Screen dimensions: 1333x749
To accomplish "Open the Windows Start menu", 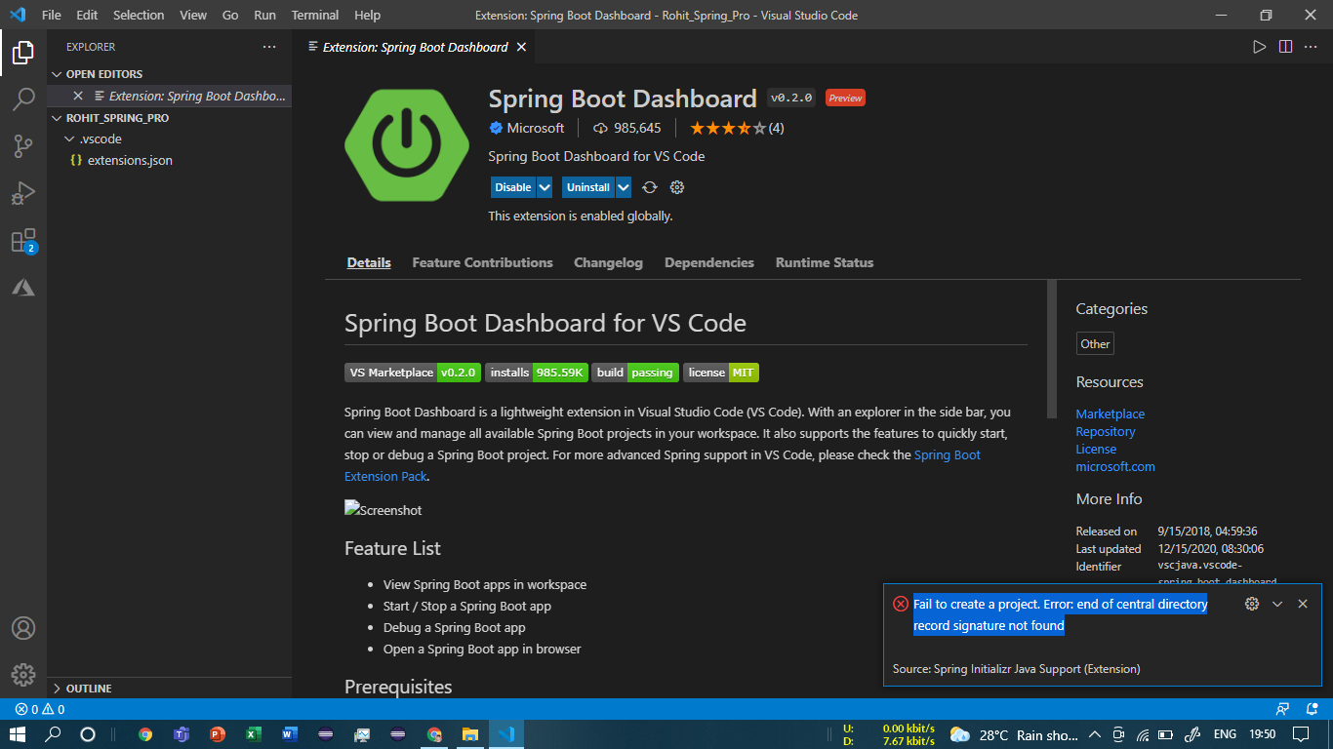I will click(20, 734).
